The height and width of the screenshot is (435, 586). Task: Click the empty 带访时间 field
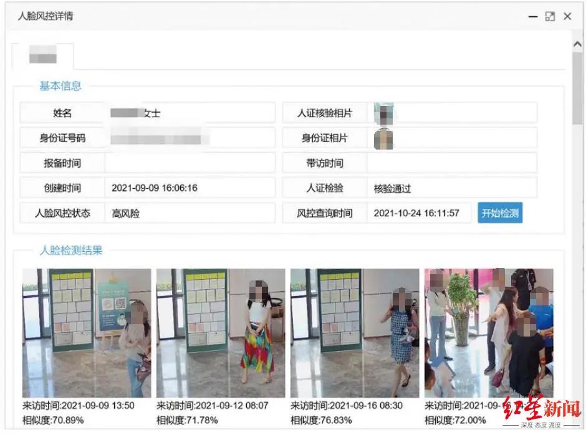[452, 163]
